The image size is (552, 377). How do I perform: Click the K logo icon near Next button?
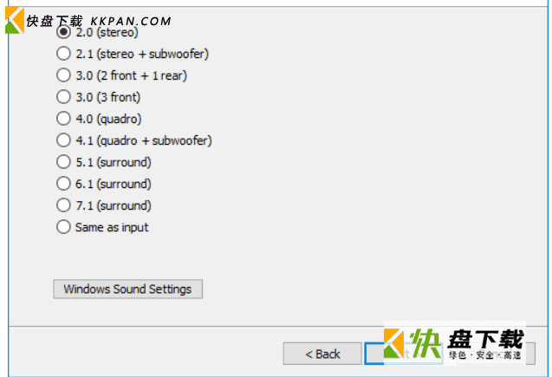coord(393,343)
